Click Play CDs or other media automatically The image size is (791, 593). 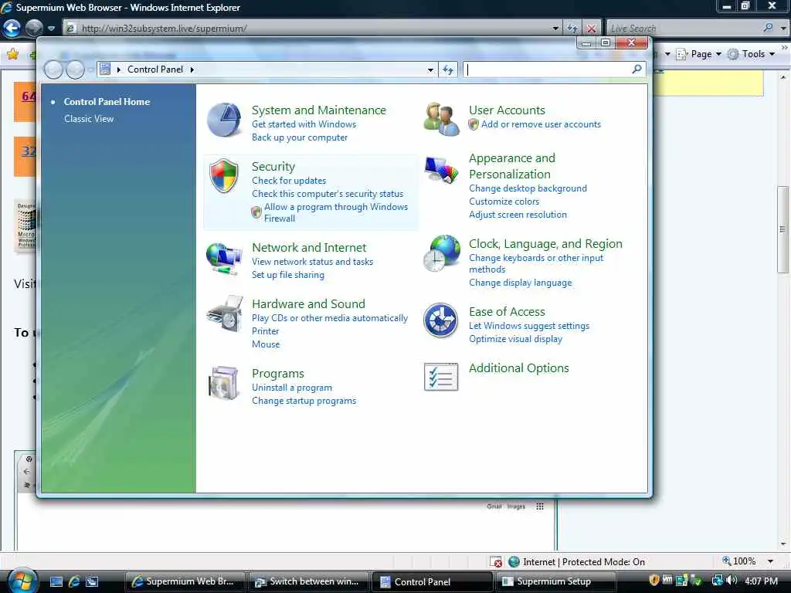pos(330,318)
